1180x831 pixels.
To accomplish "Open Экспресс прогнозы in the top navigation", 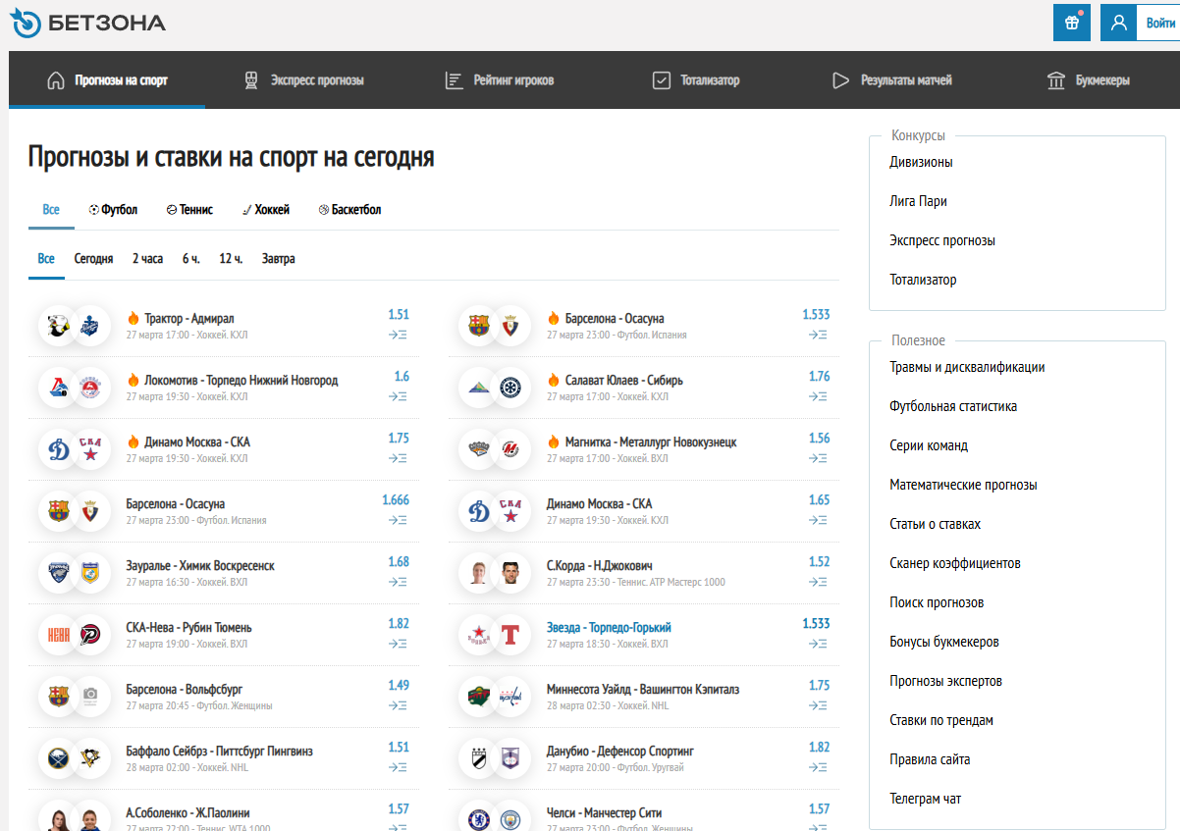I will pos(304,80).
